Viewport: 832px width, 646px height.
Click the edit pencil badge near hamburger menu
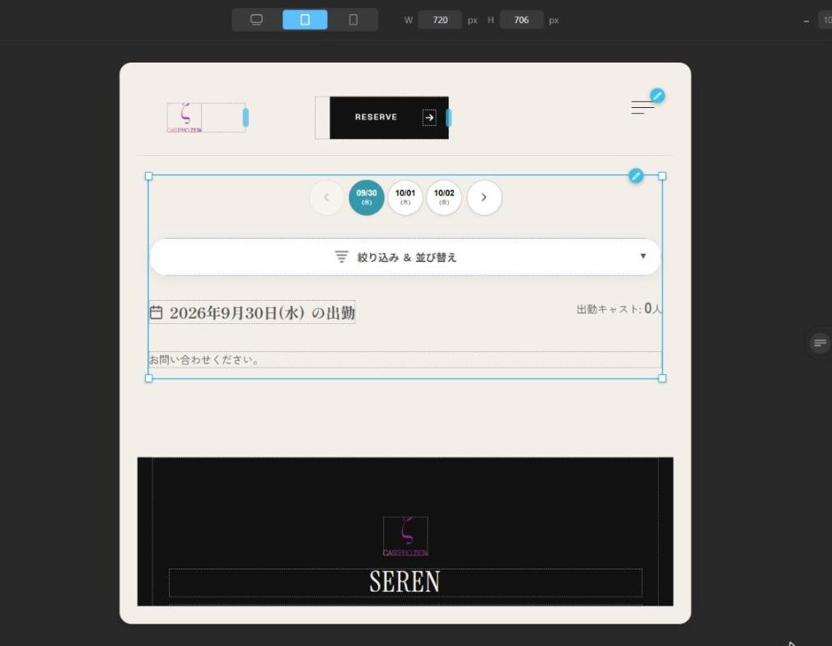657,96
